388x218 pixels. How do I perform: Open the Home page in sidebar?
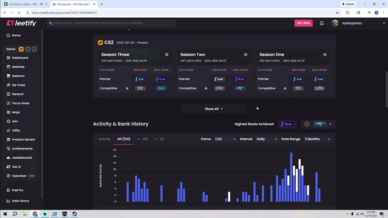[16, 35]
